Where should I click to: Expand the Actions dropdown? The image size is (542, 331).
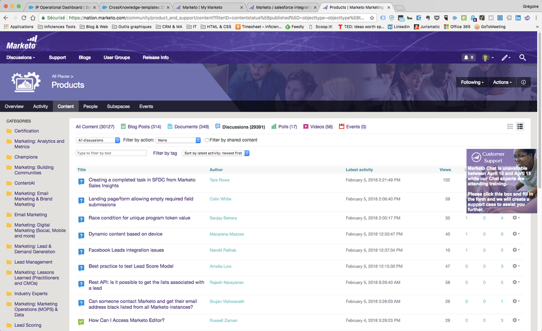coord(502,82)
